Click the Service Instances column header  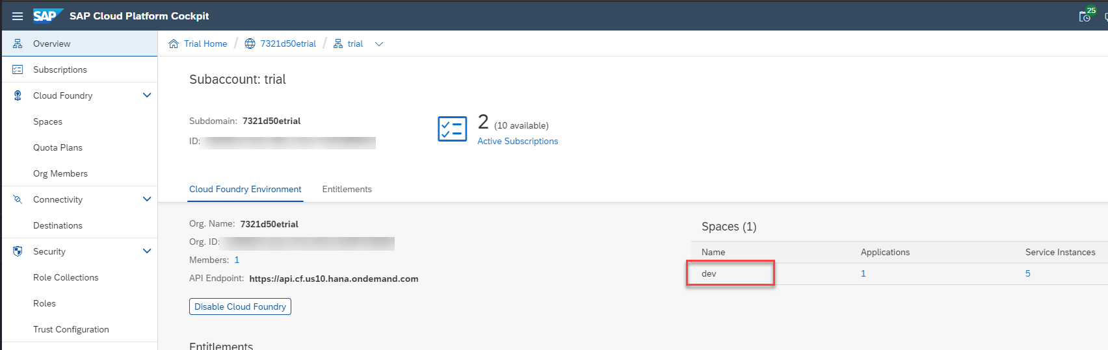point(1060,252)
